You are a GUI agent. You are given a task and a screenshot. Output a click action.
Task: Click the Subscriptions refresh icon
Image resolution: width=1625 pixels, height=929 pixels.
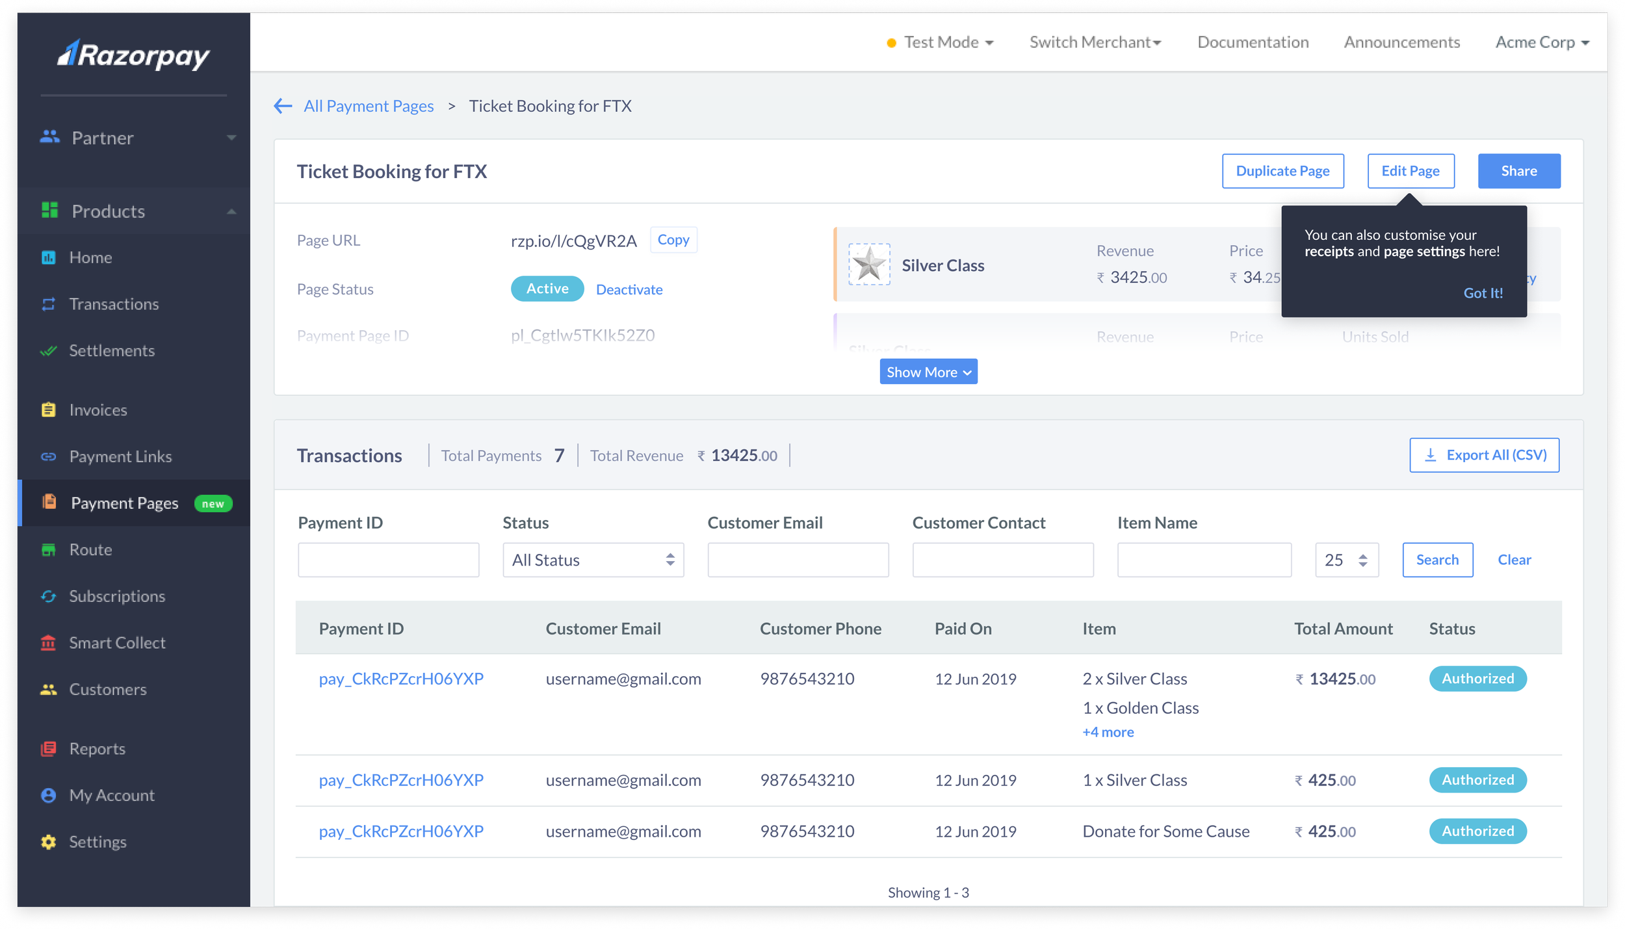[x=49, y=596]
